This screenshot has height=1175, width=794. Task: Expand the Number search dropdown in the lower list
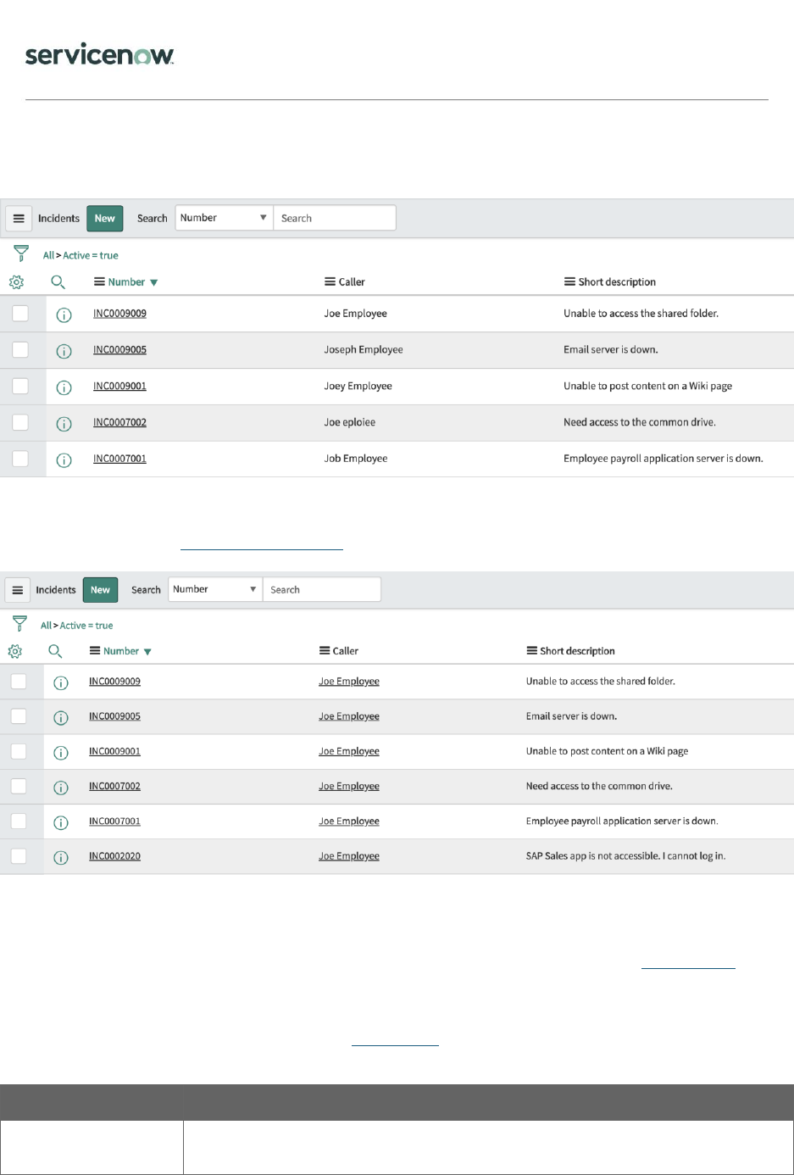215,589
